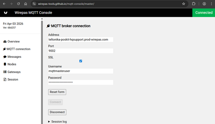The height and width of the screenshot is (124, 215).
Task: Click the Address field label
Action: (53, 35)
